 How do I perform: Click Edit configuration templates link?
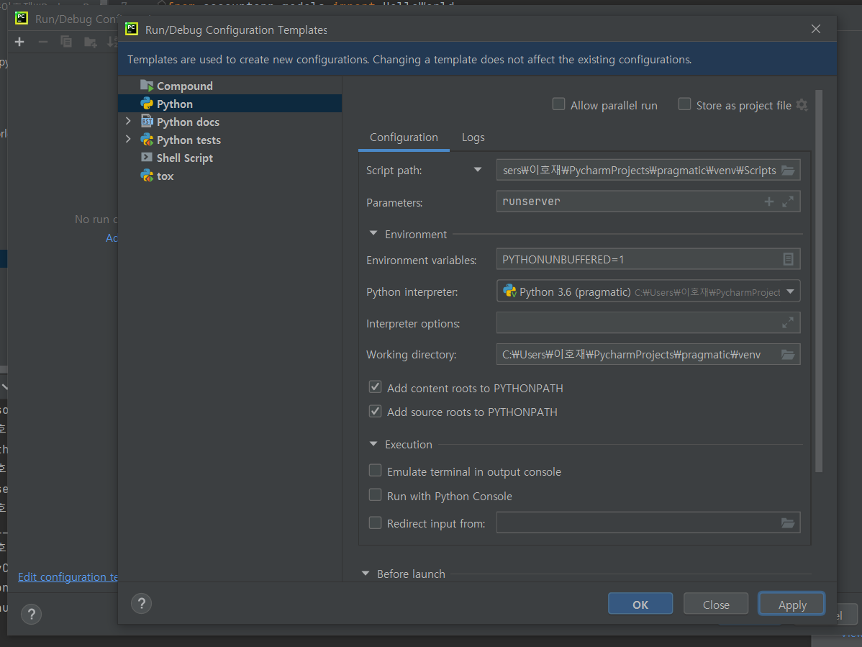click(x=68, y=576)
